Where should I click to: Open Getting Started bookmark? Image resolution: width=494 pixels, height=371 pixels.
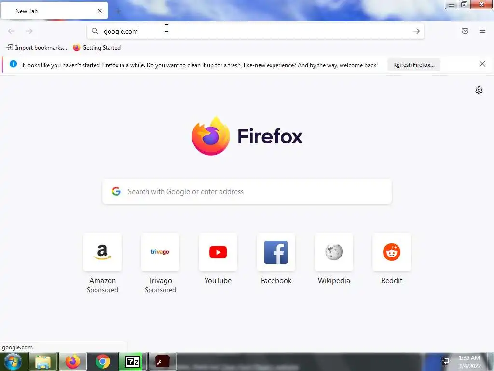(x=96, y=48)
